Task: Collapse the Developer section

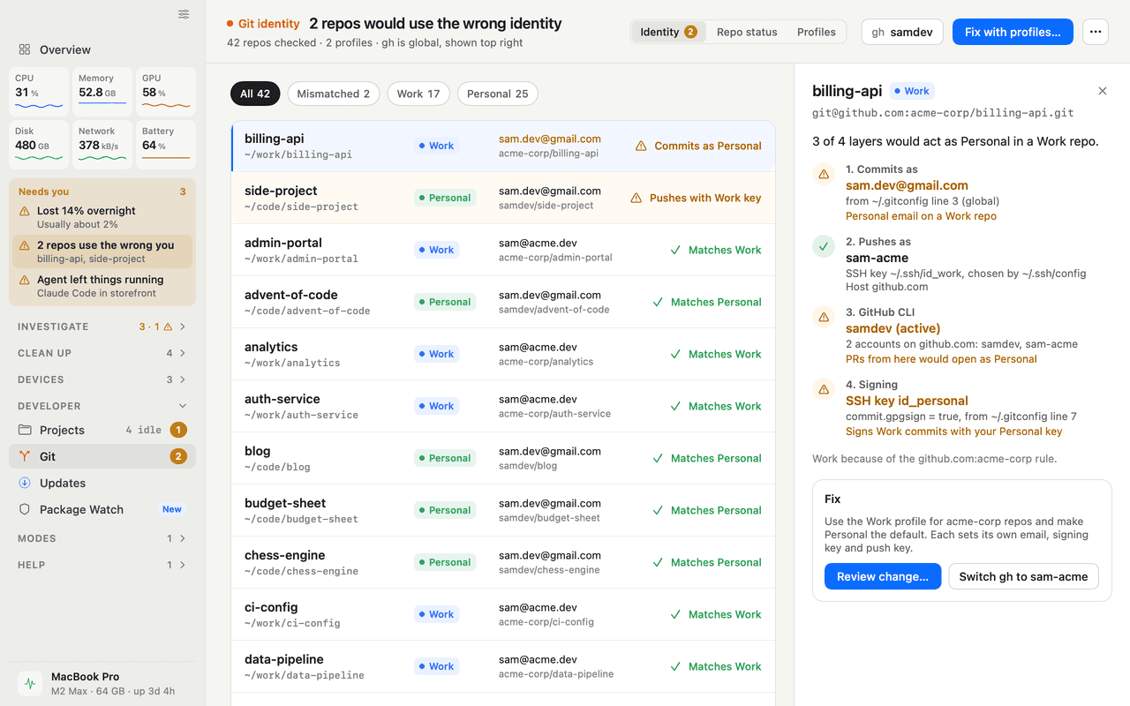Action: [102, 406]
